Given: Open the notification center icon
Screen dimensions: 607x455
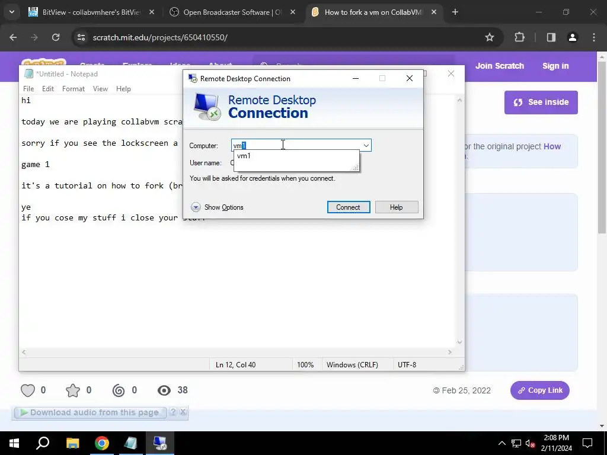Looking at the screenshot, I should click(x=587, y=443).
